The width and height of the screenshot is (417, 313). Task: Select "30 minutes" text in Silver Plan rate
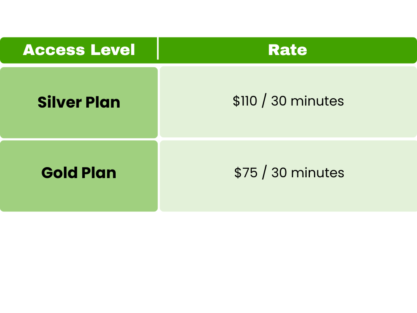click(307, 101)
